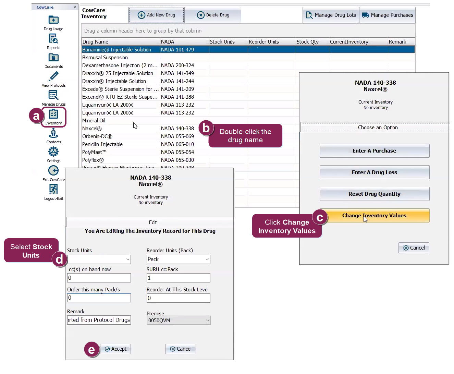
Task: Click the Reorder At This Stock Level field
Action: [178, 298]
